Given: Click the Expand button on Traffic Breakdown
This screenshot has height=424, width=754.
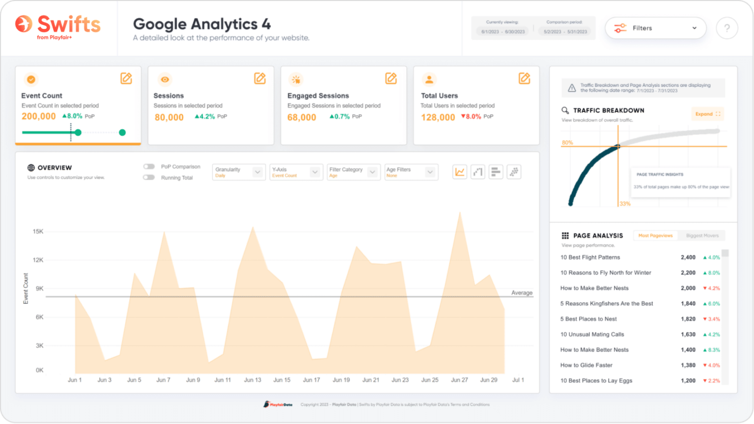Looking at the screenshot, I should tap(707, 113).
